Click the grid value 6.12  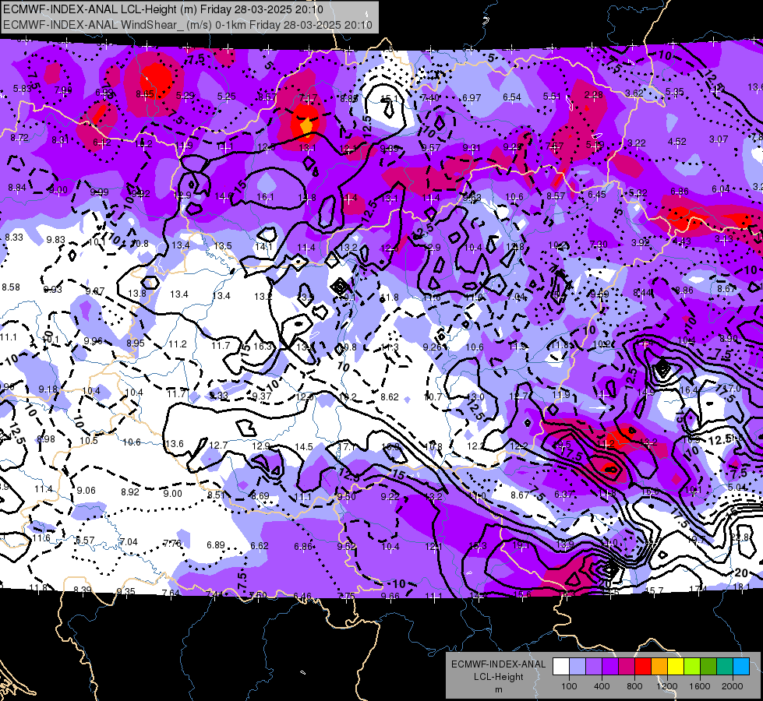101,143
